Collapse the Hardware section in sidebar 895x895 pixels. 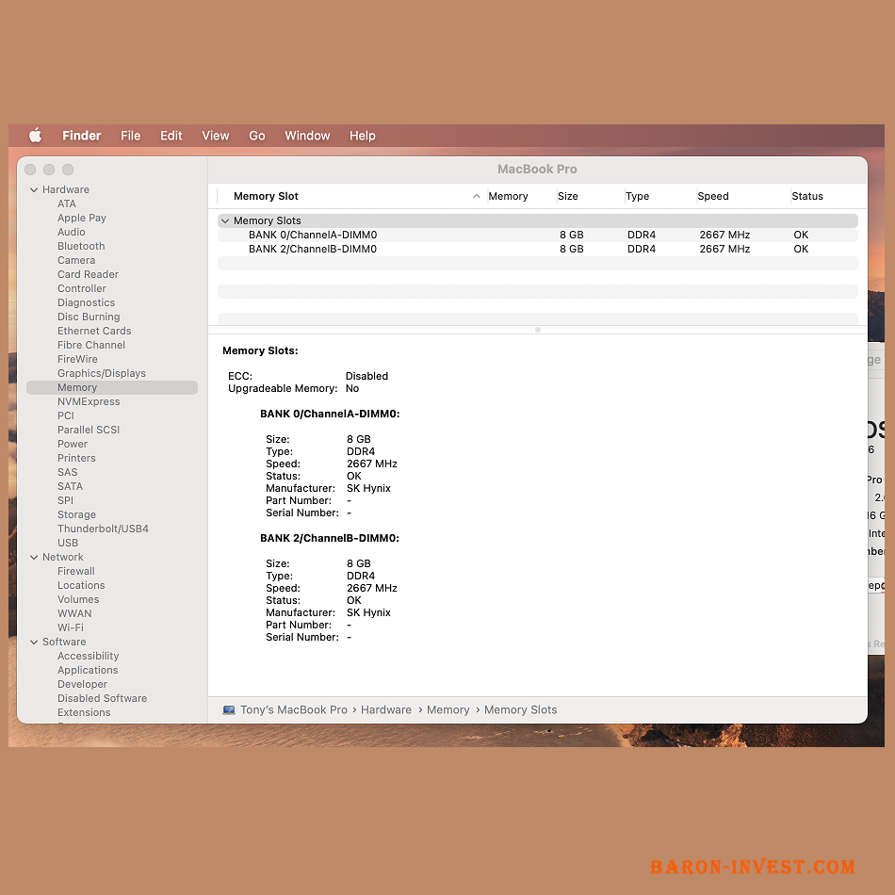34,190
